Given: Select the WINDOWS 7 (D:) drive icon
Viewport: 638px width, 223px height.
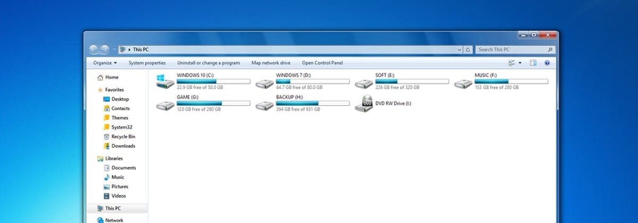Looking at the screenshot, I should [x=264, y=83].
